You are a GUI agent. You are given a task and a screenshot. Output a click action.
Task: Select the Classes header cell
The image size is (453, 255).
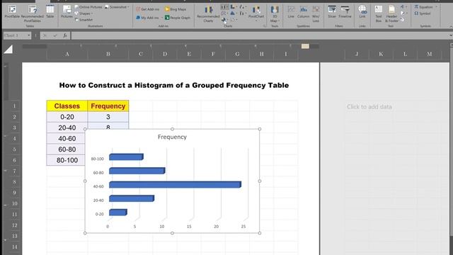click(67, 106)
